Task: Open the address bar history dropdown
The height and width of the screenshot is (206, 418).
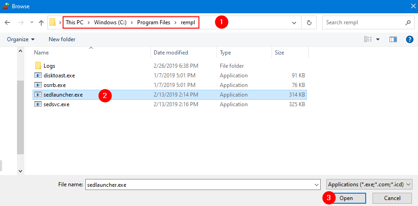Action: pyautogui.click(x=294, y=22)
